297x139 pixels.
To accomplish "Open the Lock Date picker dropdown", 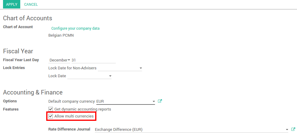I will point(110,76).
